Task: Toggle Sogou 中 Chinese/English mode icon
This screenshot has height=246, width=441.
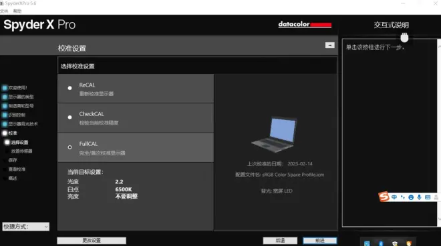Action: [x=394, y=197]
